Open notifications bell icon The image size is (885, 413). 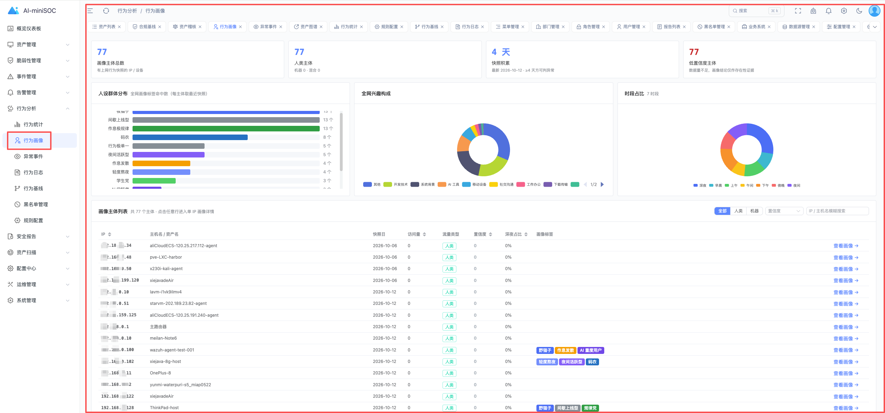pyautogui.click(x=829, y=11)
